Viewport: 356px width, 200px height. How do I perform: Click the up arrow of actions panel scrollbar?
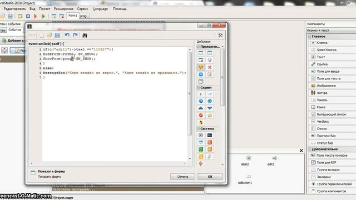click(222, 46)
